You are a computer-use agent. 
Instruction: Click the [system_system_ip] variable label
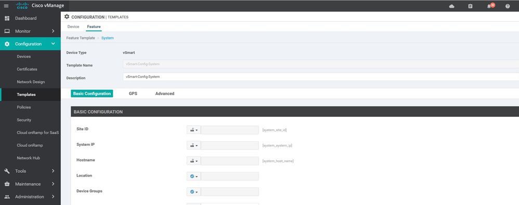(277, 146)
